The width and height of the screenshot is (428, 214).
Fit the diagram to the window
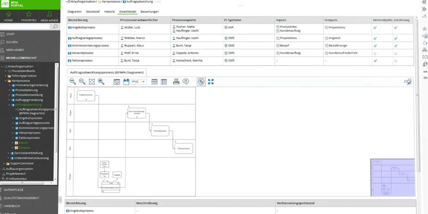coord(92,82)
